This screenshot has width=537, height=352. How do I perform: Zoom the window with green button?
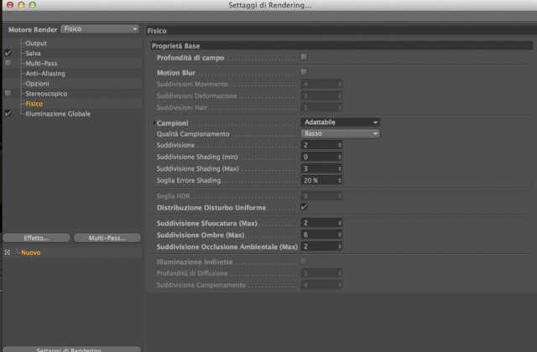[33, 5]
